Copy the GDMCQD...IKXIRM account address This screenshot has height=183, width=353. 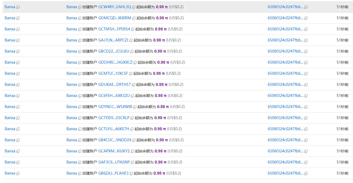tap(134, 18)
